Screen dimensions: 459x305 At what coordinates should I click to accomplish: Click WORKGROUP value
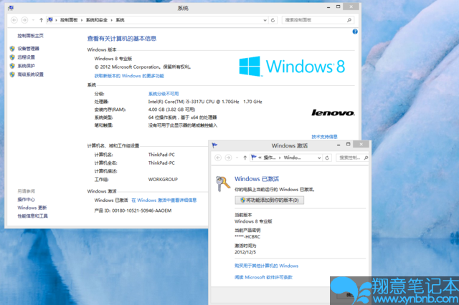pos(163,180)
